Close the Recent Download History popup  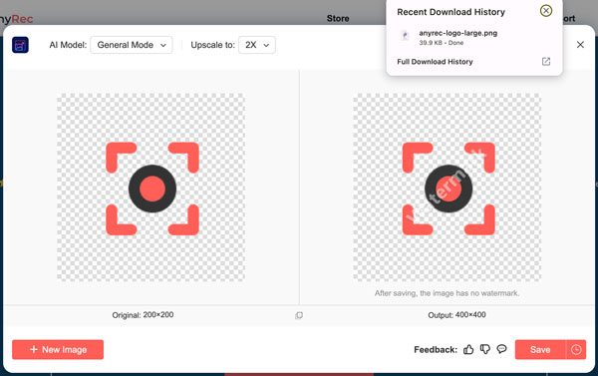pos(546,11)
